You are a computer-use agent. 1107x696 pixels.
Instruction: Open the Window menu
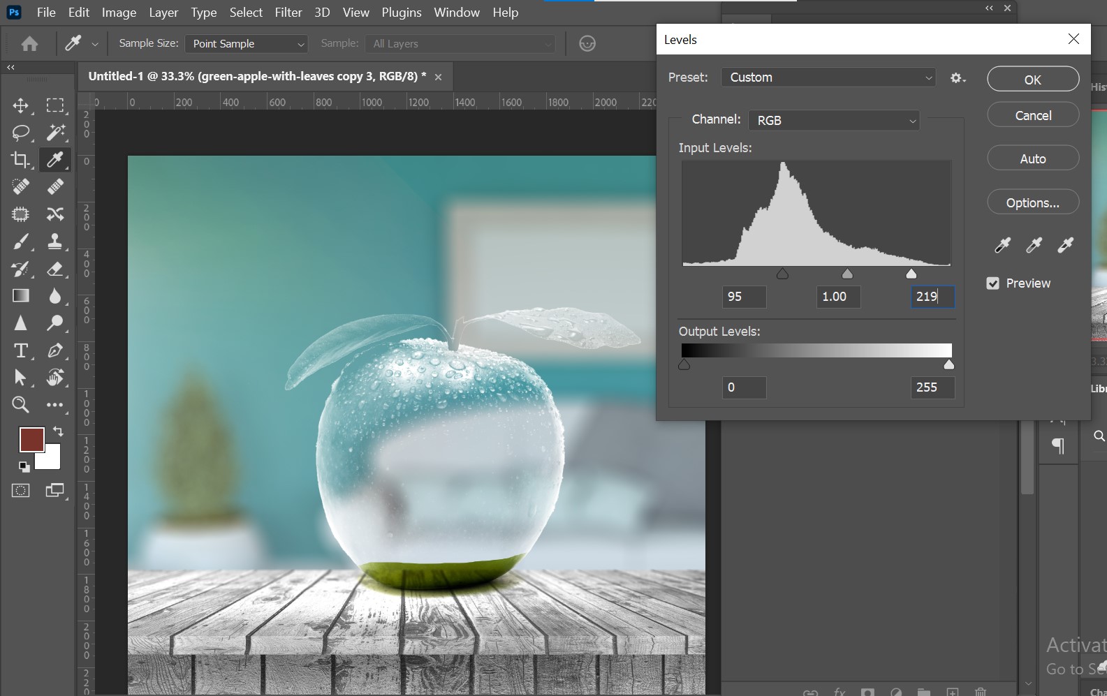[457, 13]
